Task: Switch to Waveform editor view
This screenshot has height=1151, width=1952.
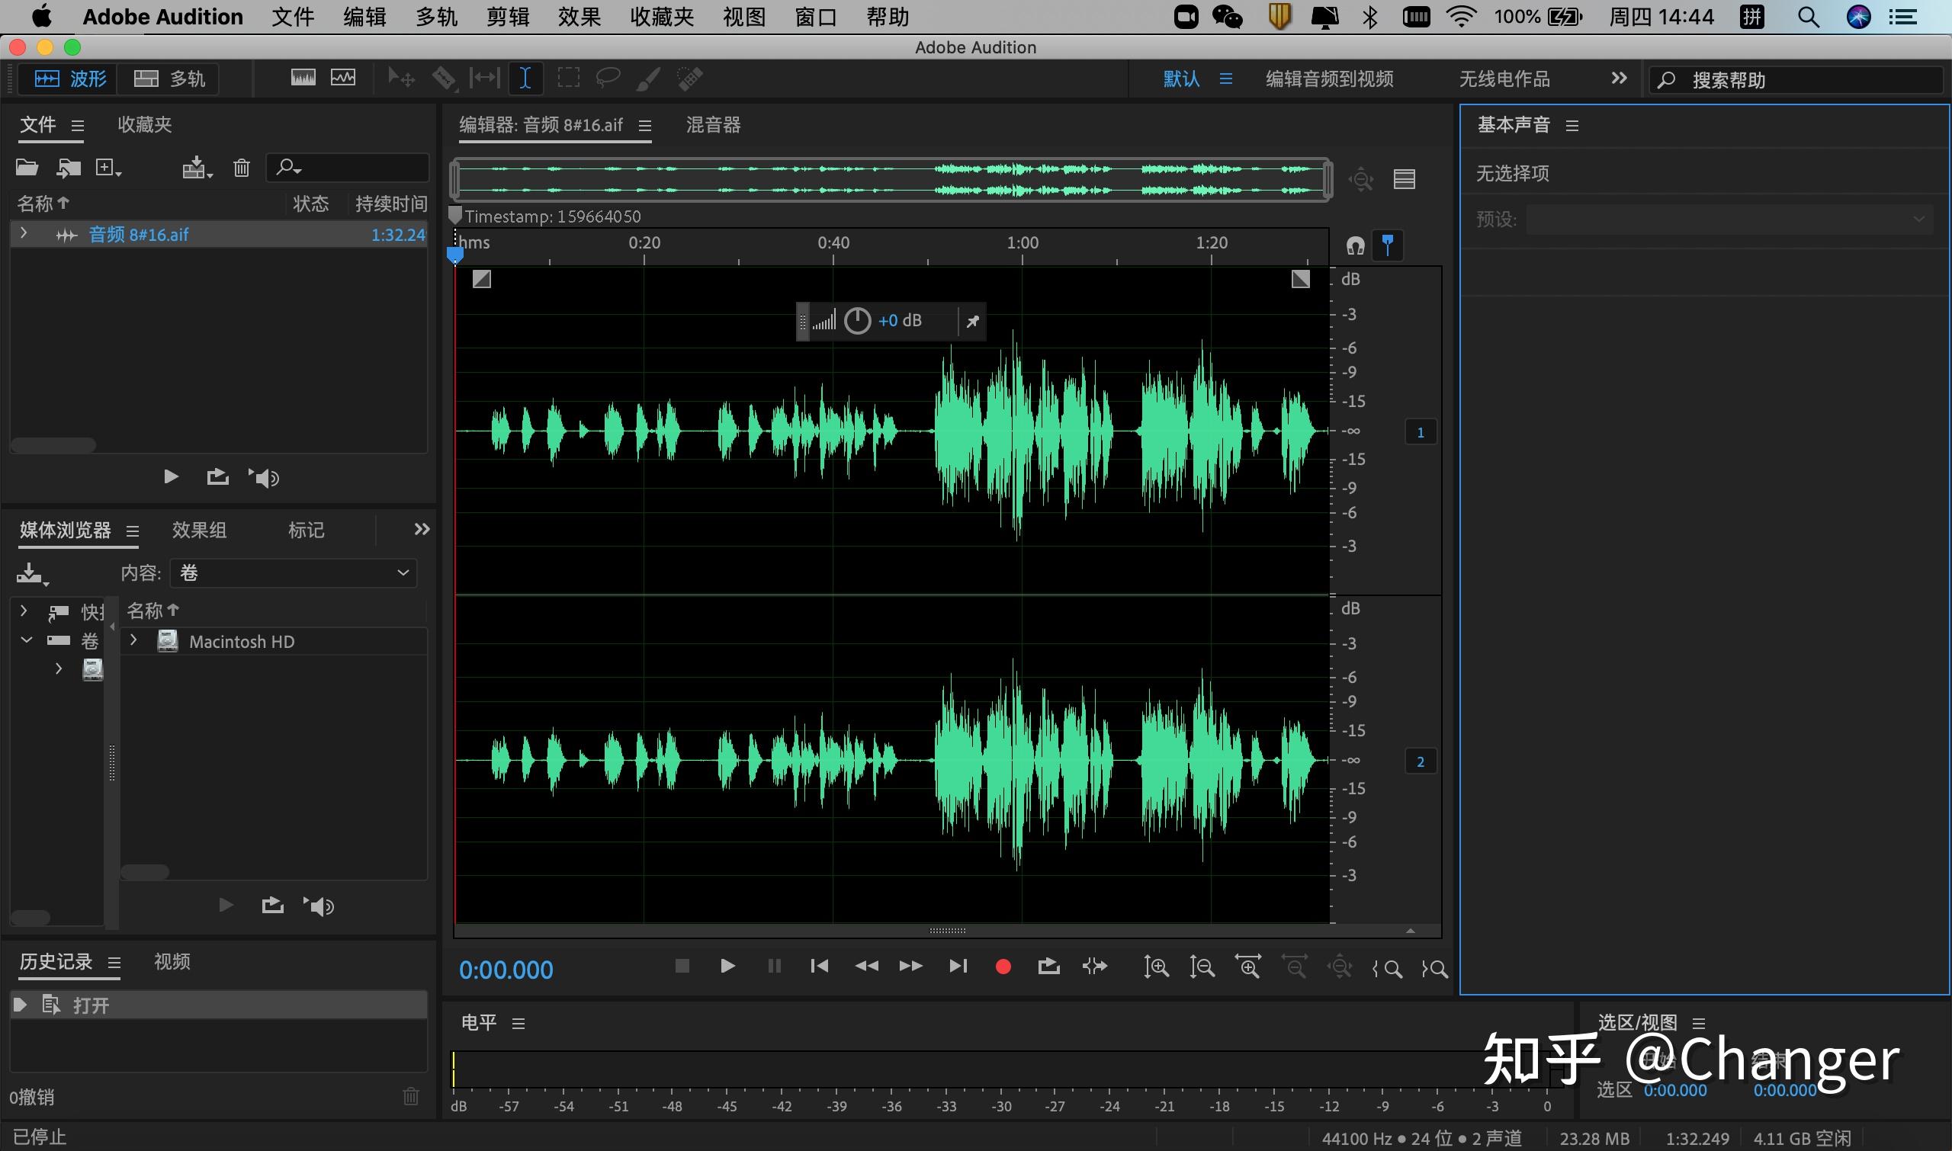Action: tap(71, 79)
